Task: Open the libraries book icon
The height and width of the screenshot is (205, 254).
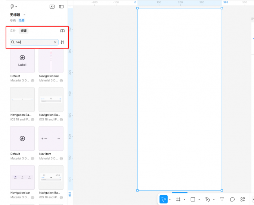Action: [62, 31]
